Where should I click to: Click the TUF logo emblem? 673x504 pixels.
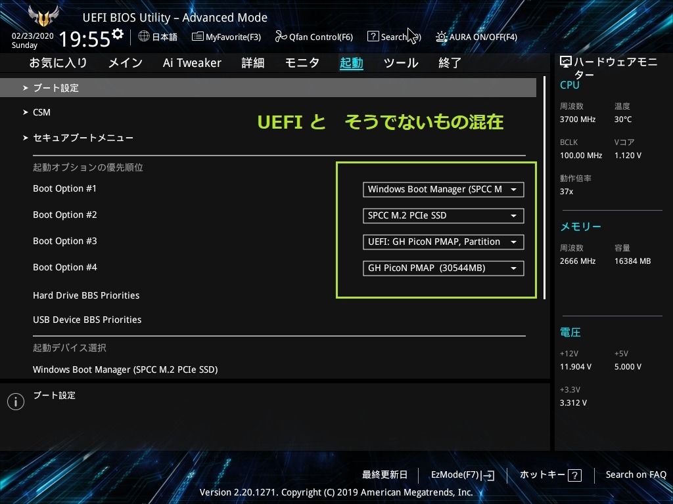point(43,16)
